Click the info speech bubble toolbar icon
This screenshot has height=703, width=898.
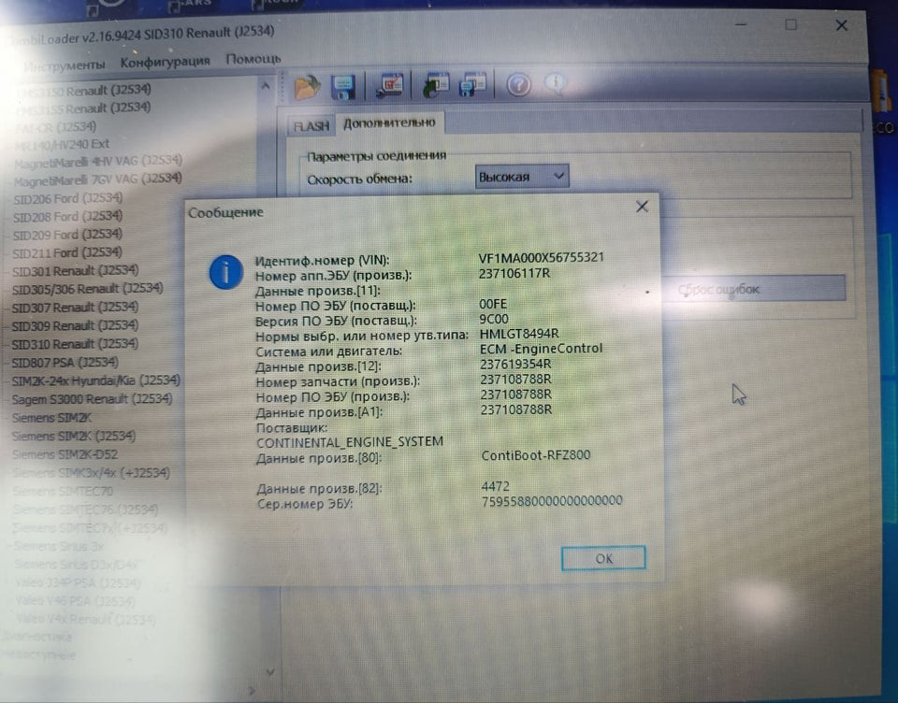click(555, 85)
